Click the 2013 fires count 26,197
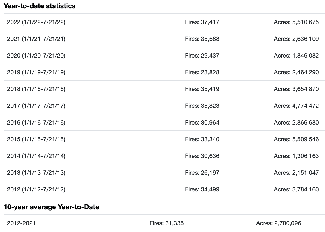The height and width of the screenshot is (232, 325). click(x=202, y=173)
